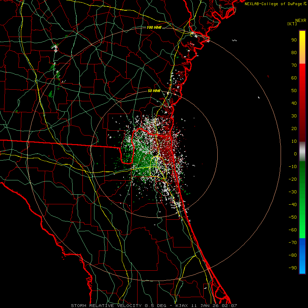
Task: Click the NEXR label above the color scale
Action: [300, 21]
